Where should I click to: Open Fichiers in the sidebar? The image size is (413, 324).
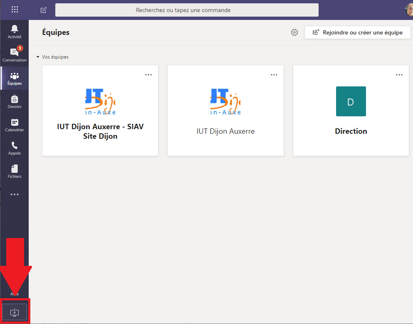coord(15,172)
